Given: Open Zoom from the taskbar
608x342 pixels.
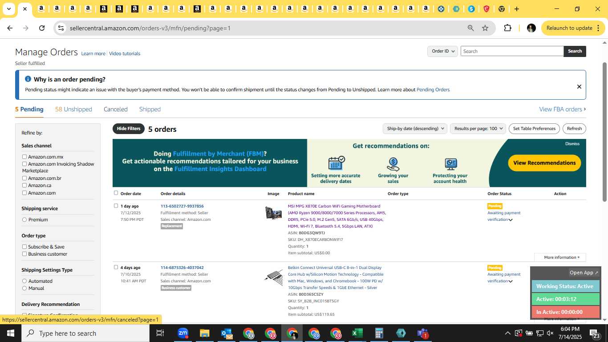Looking at the screenshot, I should tap(182, 333).
